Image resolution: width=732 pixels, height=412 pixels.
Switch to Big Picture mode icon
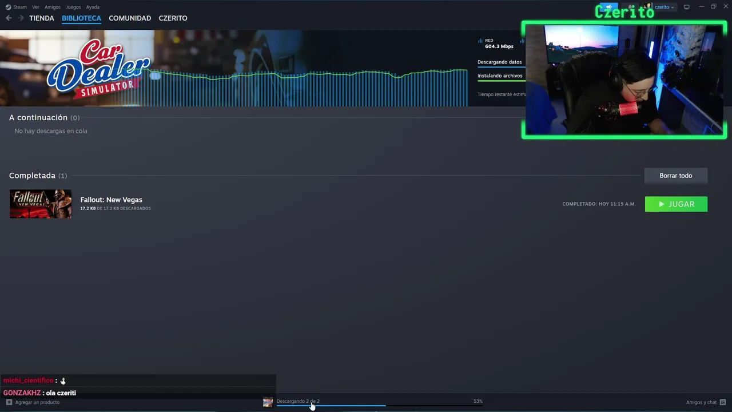(687, 7)
